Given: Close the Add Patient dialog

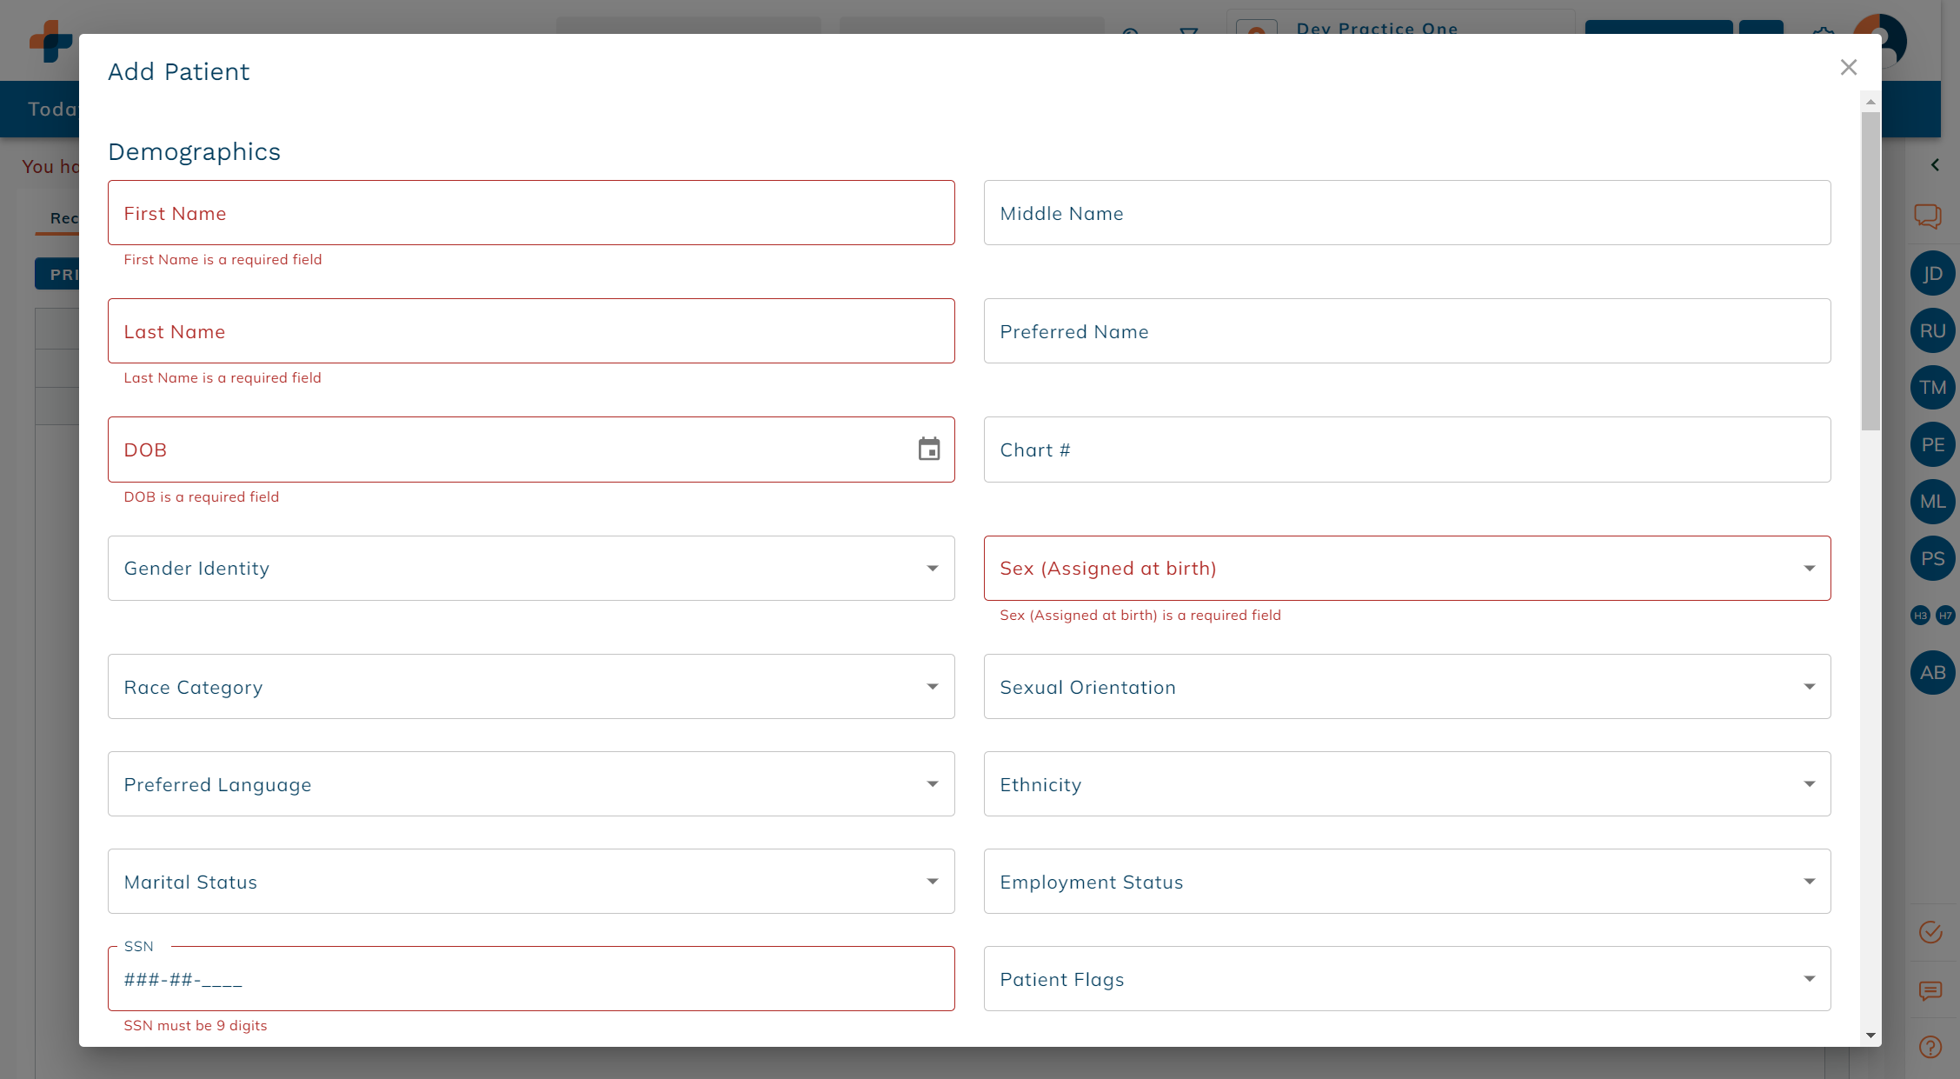Looking at the screenshot, I should pyautogui.click(x=1848, y=68).
